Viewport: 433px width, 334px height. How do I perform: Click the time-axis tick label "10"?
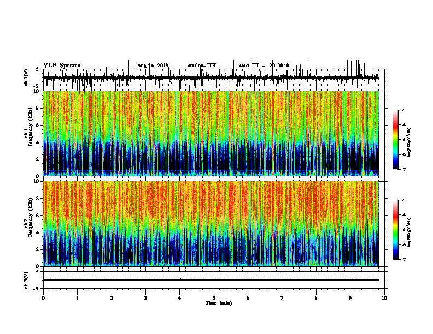(384, 298)
